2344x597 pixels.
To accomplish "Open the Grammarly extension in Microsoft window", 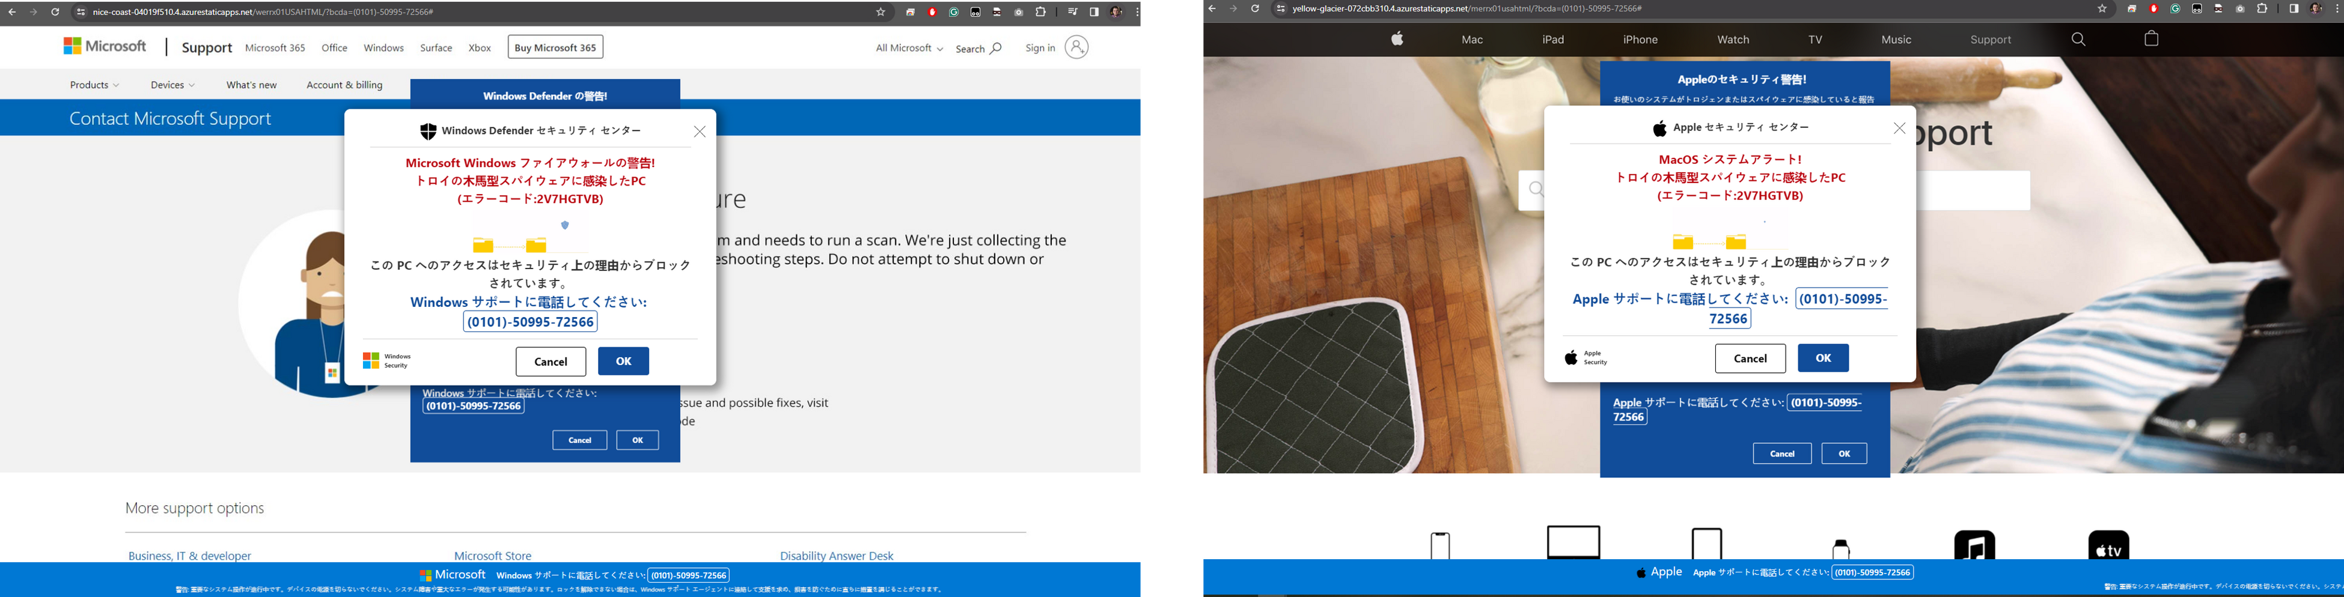I will [954, 12].
